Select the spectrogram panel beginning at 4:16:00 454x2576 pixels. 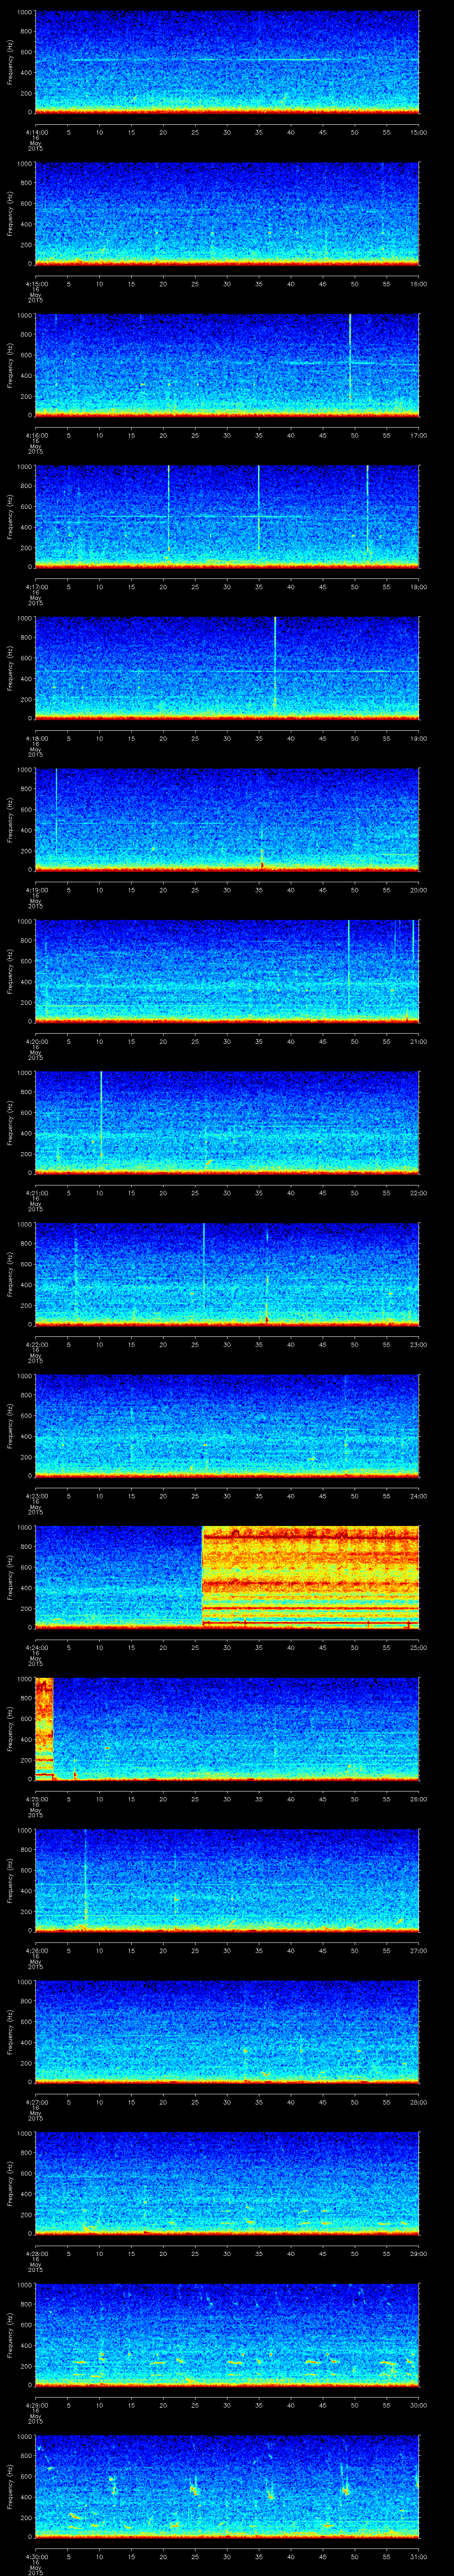coord(227,365)
